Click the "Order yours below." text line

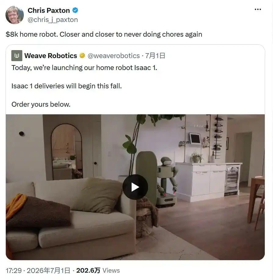click(41, 104)
